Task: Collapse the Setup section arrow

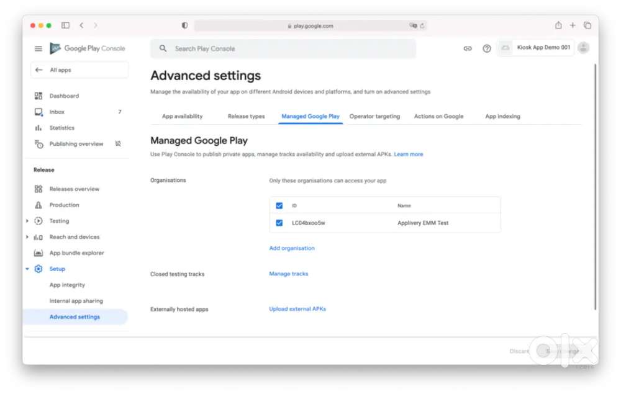Action: [x=27, y=269]
